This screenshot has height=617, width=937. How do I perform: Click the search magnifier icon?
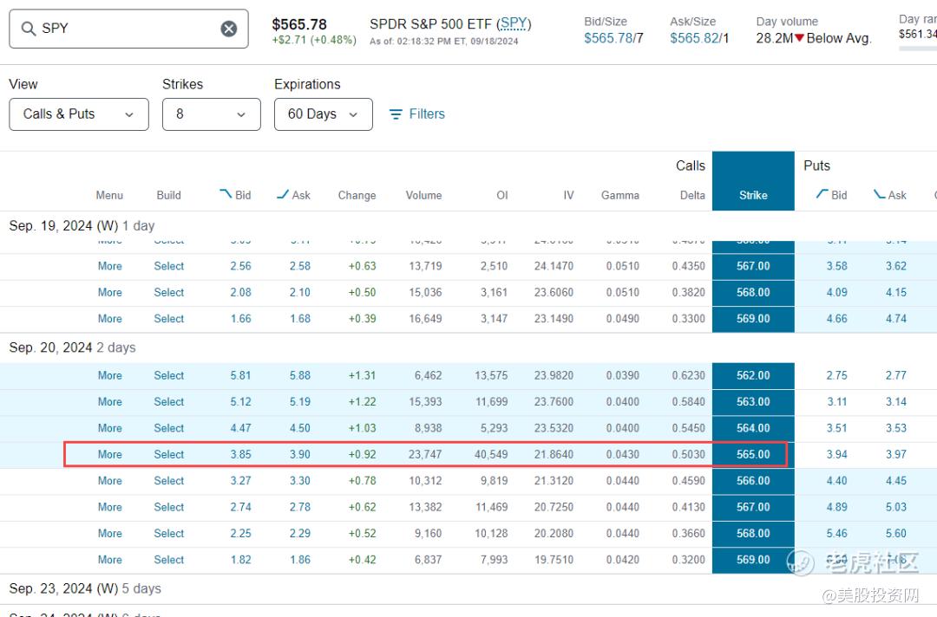(28, 28)
